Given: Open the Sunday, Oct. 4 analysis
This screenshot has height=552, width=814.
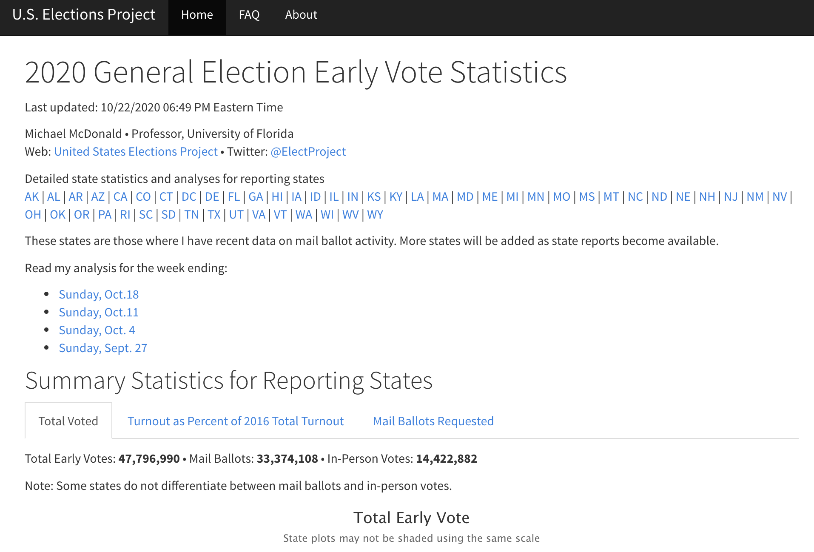Looking at the screenshot, I should pyautogui.click(x=97, y=330).
